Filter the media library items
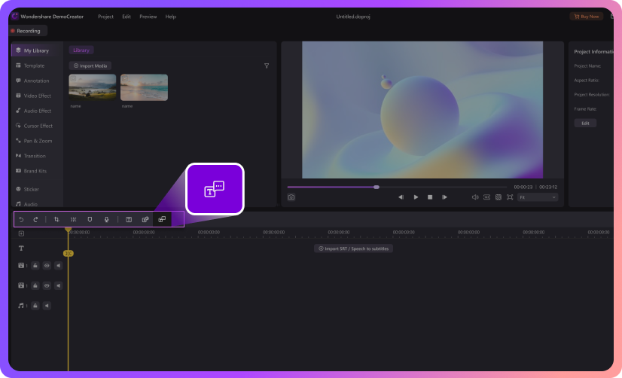Viewport: 622px width, 378px height. (x=267, y=66)
